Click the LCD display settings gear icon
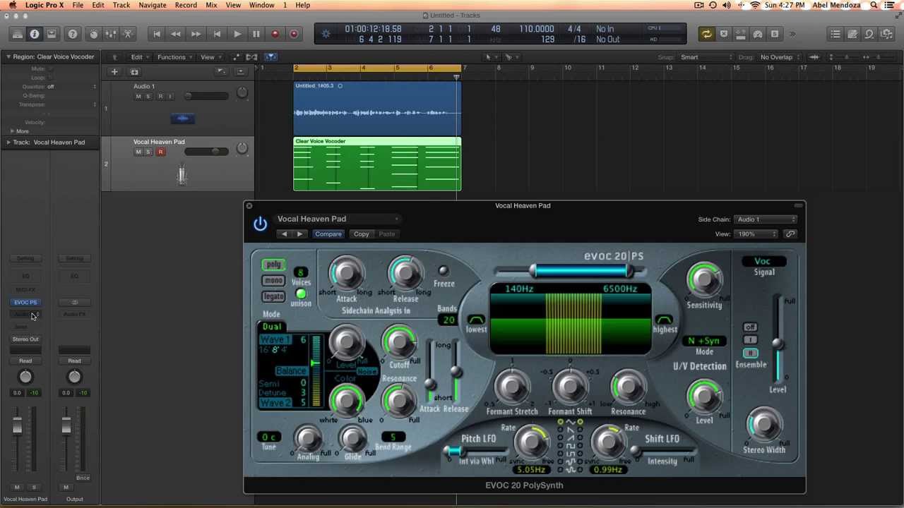This screenshot has width=904, height=508. tap(326, 34)
